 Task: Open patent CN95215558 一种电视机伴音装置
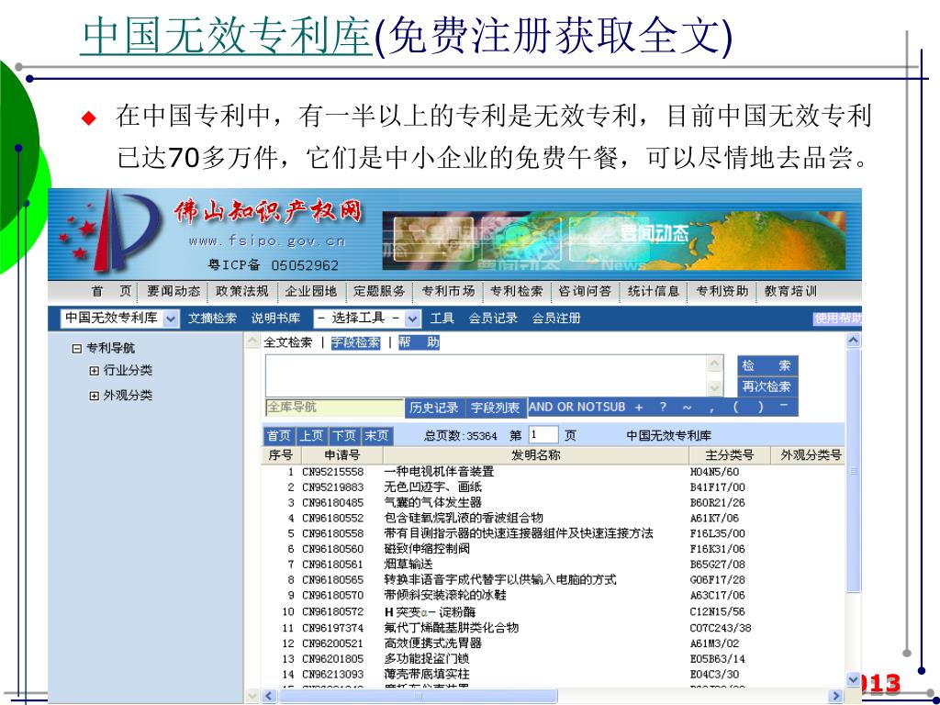coord(439,472)
